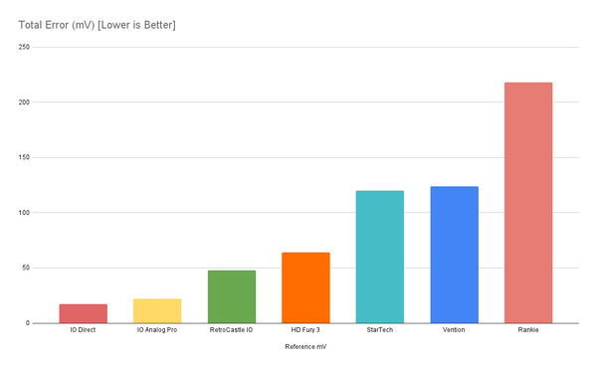Screen dimensions: 597x369
Task: Click the chart title Total Error (mV)
Action: click(x=97, y=25)
